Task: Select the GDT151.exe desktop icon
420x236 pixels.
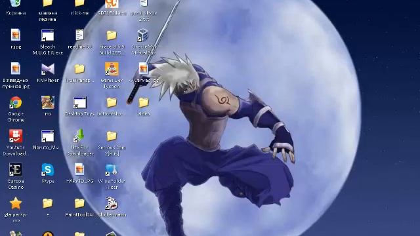Action: pyautogui.click(x=112, y=4)
